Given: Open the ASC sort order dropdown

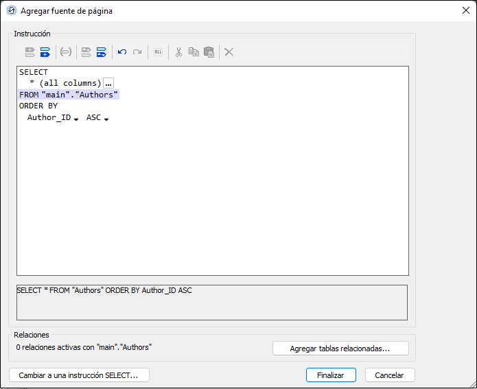Looking at the screenshot, I should coord(106,119).
